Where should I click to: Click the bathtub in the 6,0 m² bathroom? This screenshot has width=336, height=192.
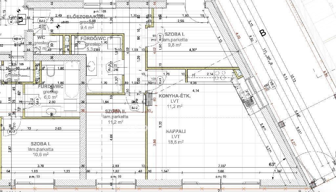click(71, 80)
